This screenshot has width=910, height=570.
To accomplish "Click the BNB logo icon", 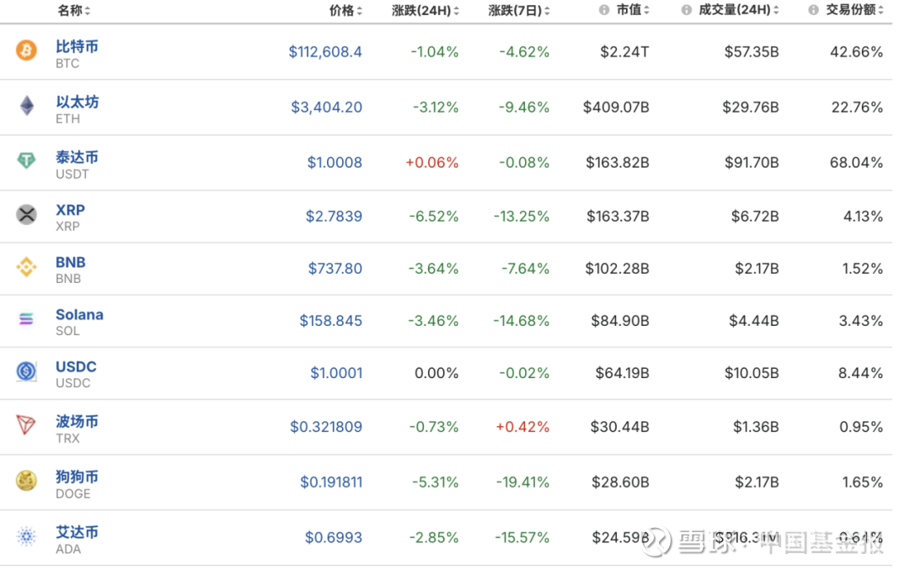I will 26,267.
